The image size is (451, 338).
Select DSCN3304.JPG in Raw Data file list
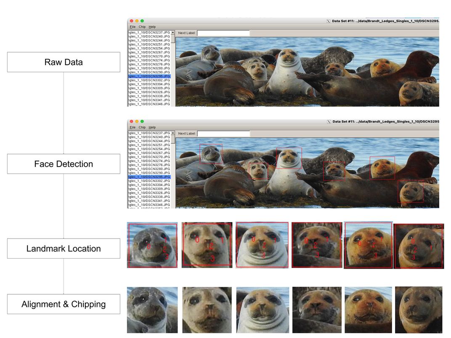pyautogui.click(x=149, y=84)
